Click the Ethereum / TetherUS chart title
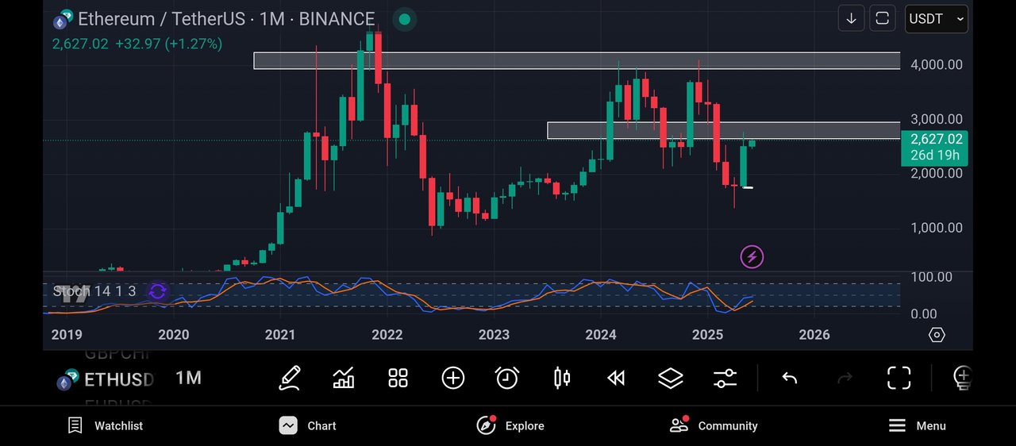 226,19
